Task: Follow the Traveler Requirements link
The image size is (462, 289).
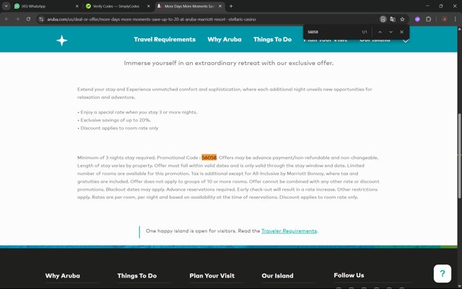Action: pyautogui.click(x=289, y=231)
